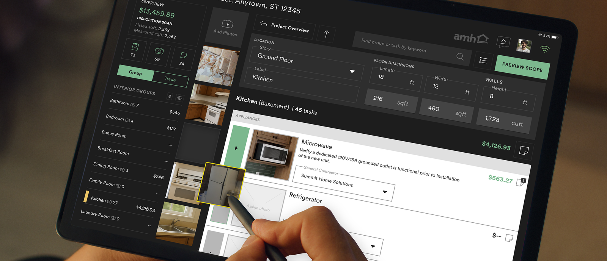This screenshot has width=607, height=261.
Task: Click the amh logo
Action: [471, 38]
